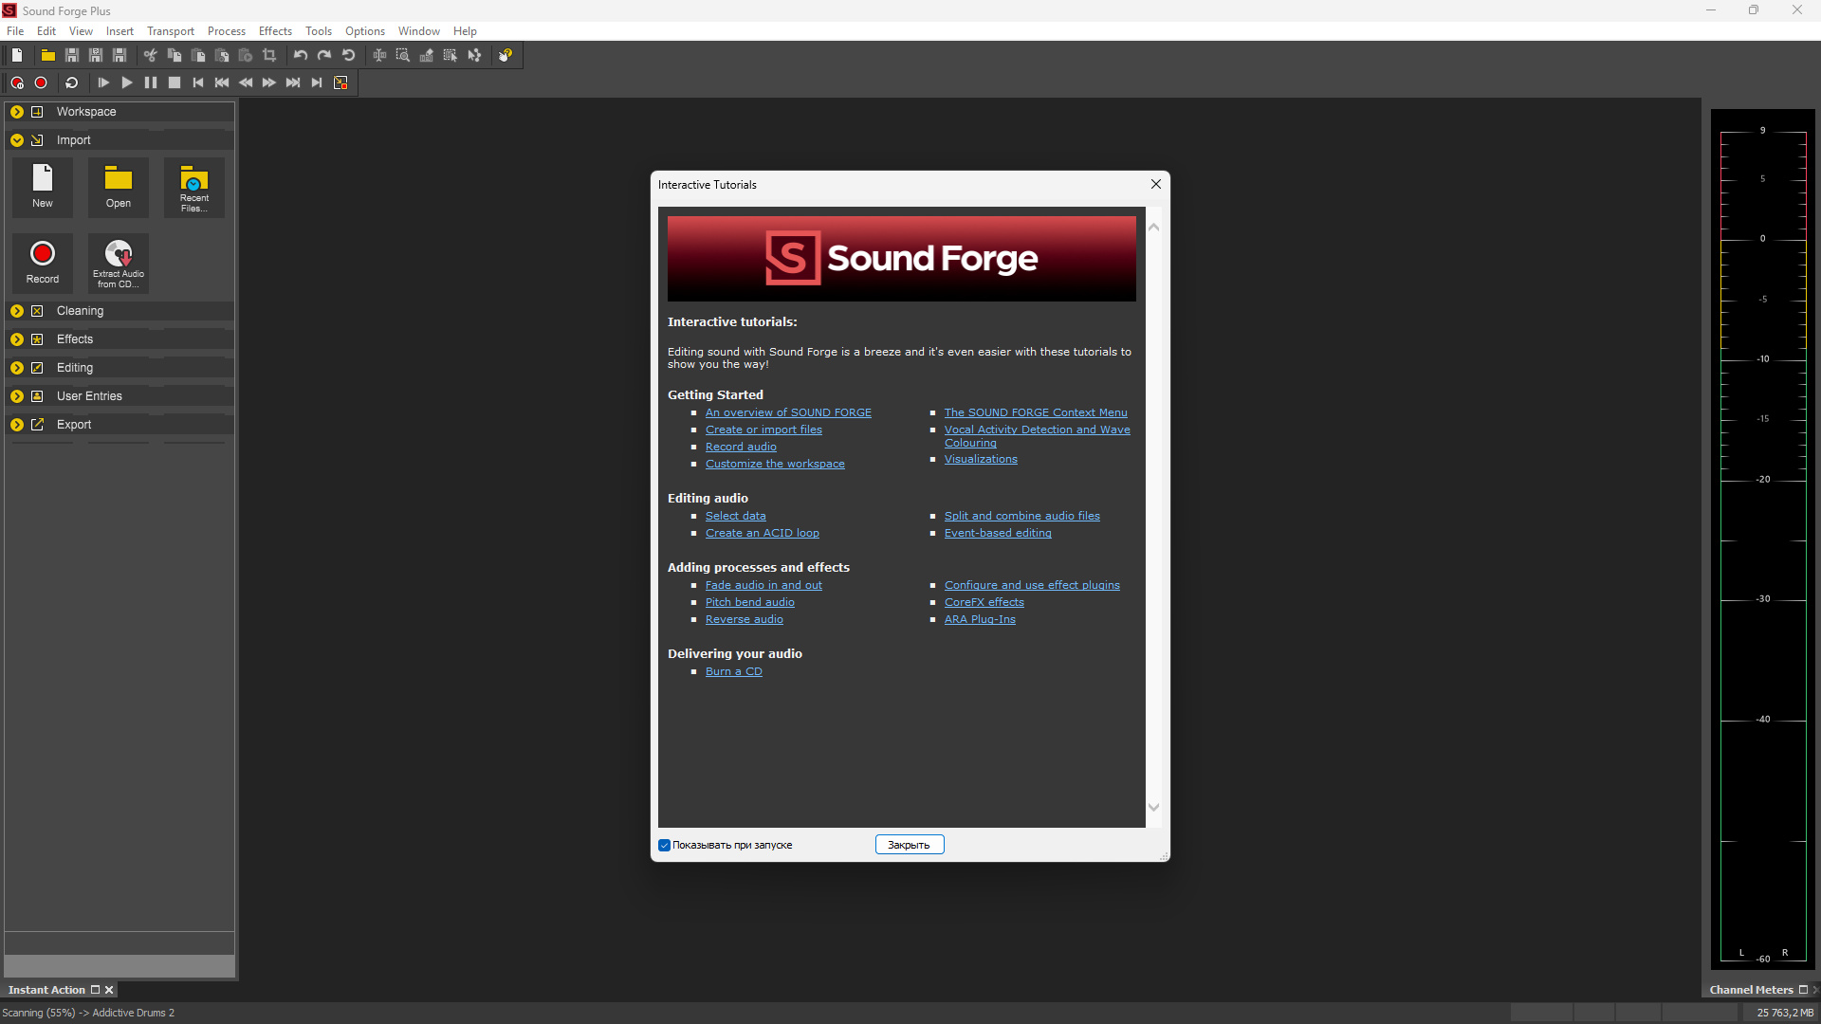Click the Pause transport button

(x=151, y=82)
